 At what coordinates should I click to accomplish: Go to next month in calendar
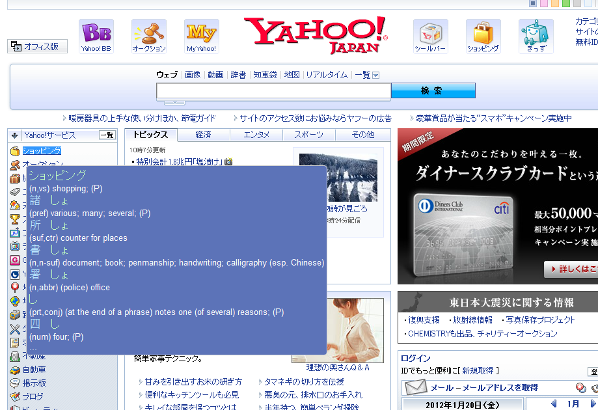pyautogui.click(x=593, y=403)
